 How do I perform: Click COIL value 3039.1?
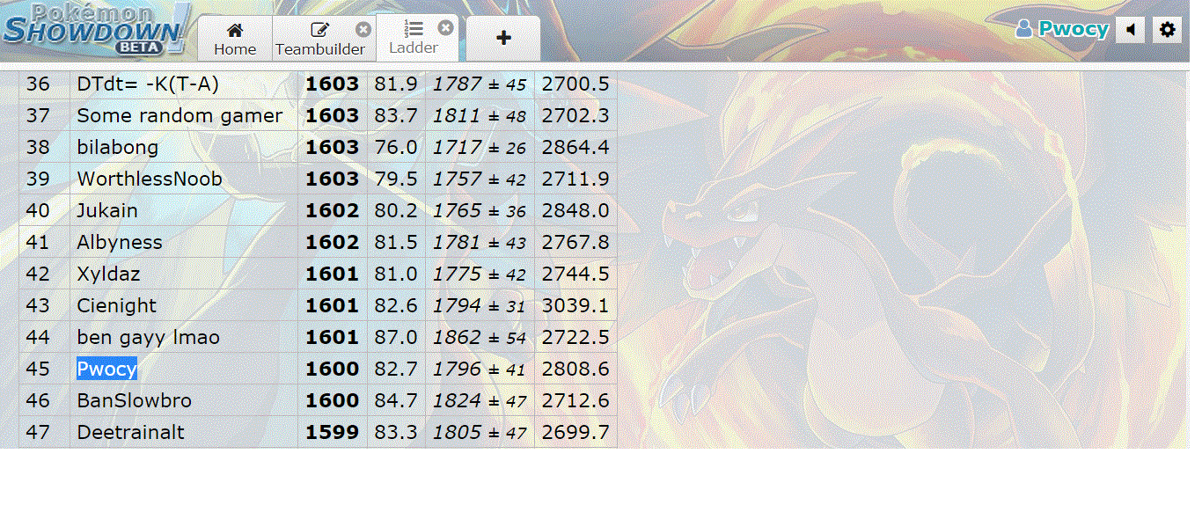(x=575, y=306)
